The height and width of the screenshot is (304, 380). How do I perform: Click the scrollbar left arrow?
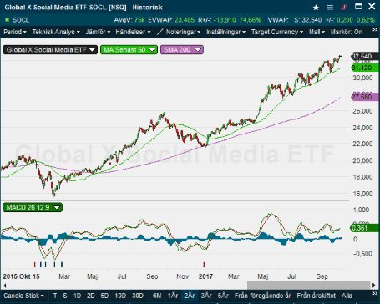[x=4, y=286]
